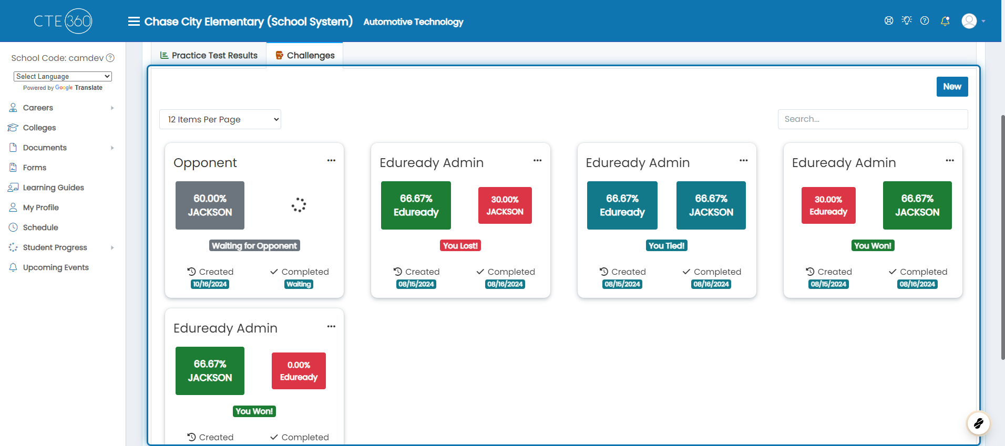
Task: Click the 10/16/2024 created date
Action: click(210, 284)
